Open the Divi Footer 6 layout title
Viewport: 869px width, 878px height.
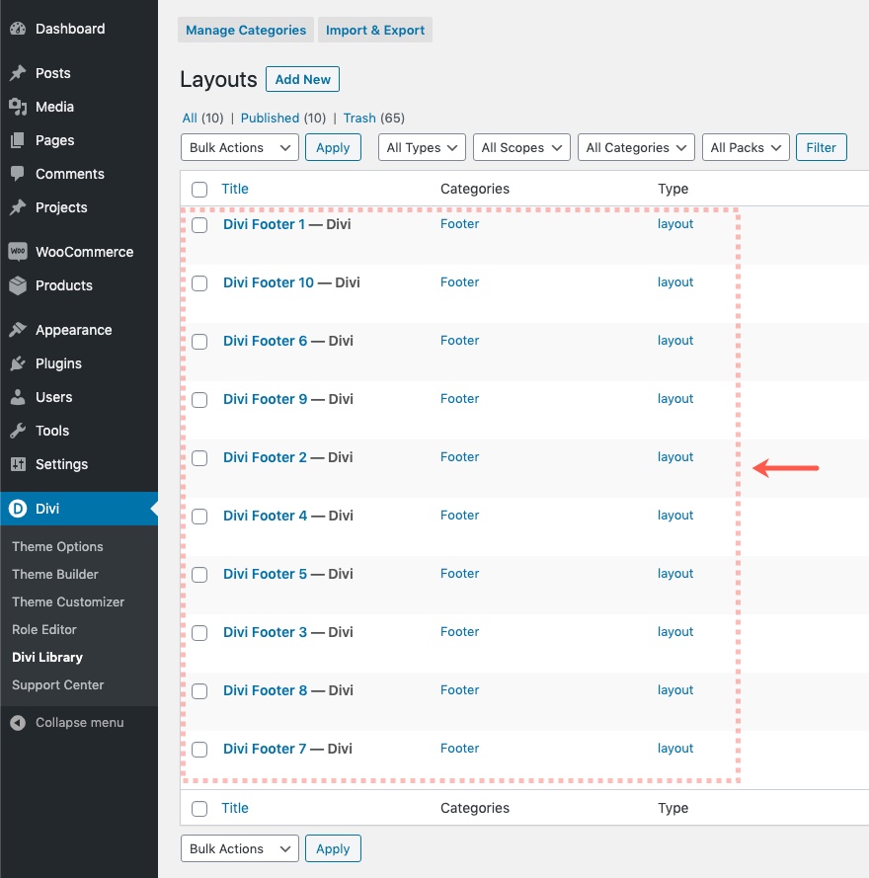coord(266,341)
